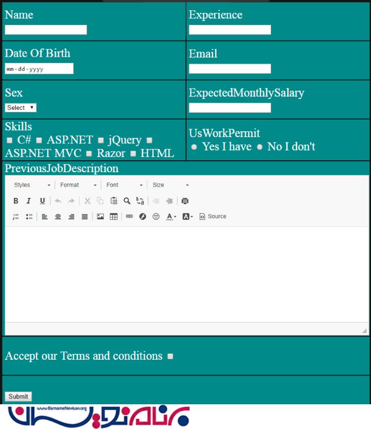The image size is (371, 429).
Task: Toggle Italic formatting in editor
Action: point(29,201)
